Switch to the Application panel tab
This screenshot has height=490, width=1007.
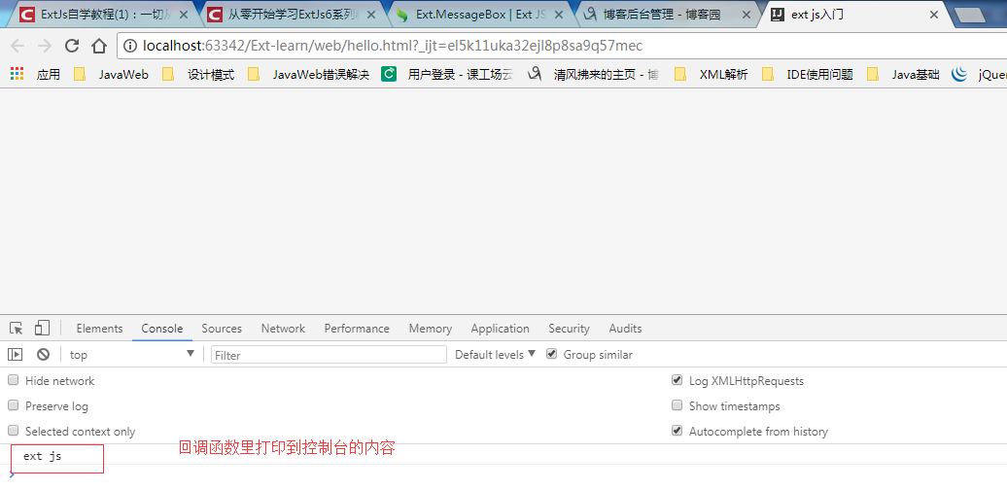pyautogui.click(x=500, y=329)
